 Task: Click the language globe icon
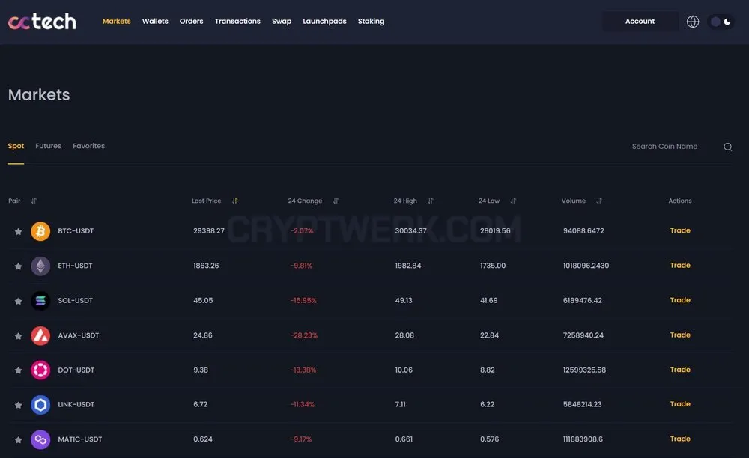point(693,22)
